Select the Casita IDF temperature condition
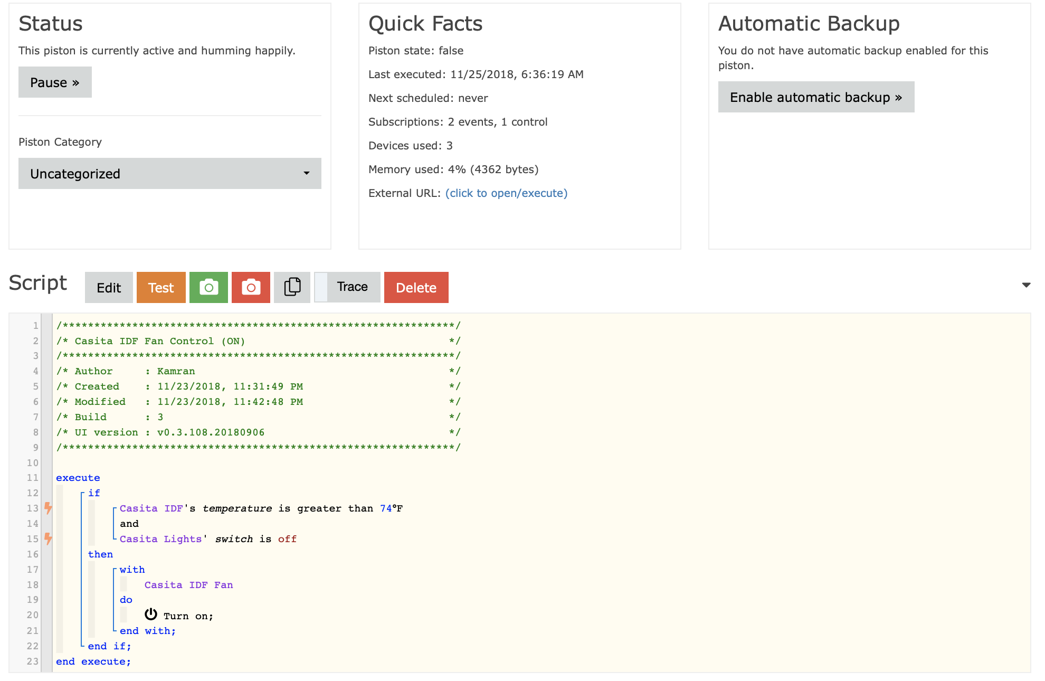The width and height of the screenshot is (1045, 681). 261,508
